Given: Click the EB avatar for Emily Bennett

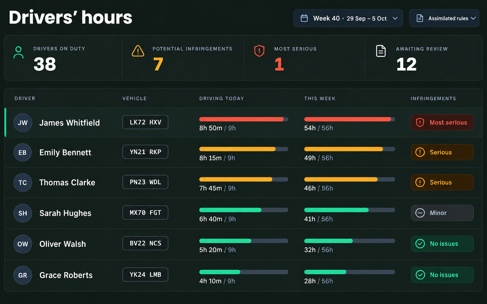Looking at the screenshot, I should 23,152.
